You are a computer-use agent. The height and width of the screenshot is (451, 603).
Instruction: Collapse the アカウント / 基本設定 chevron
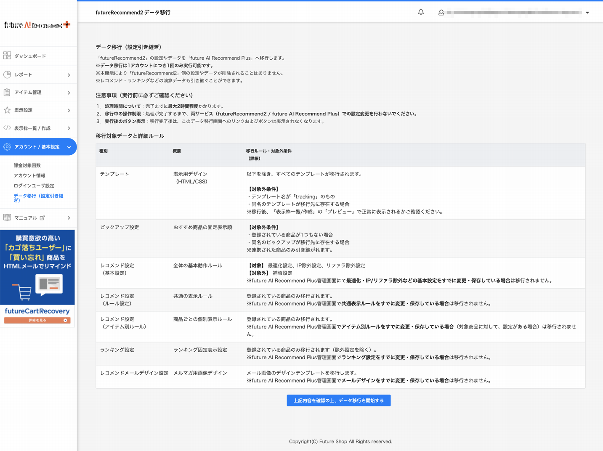tap(69, 147)
